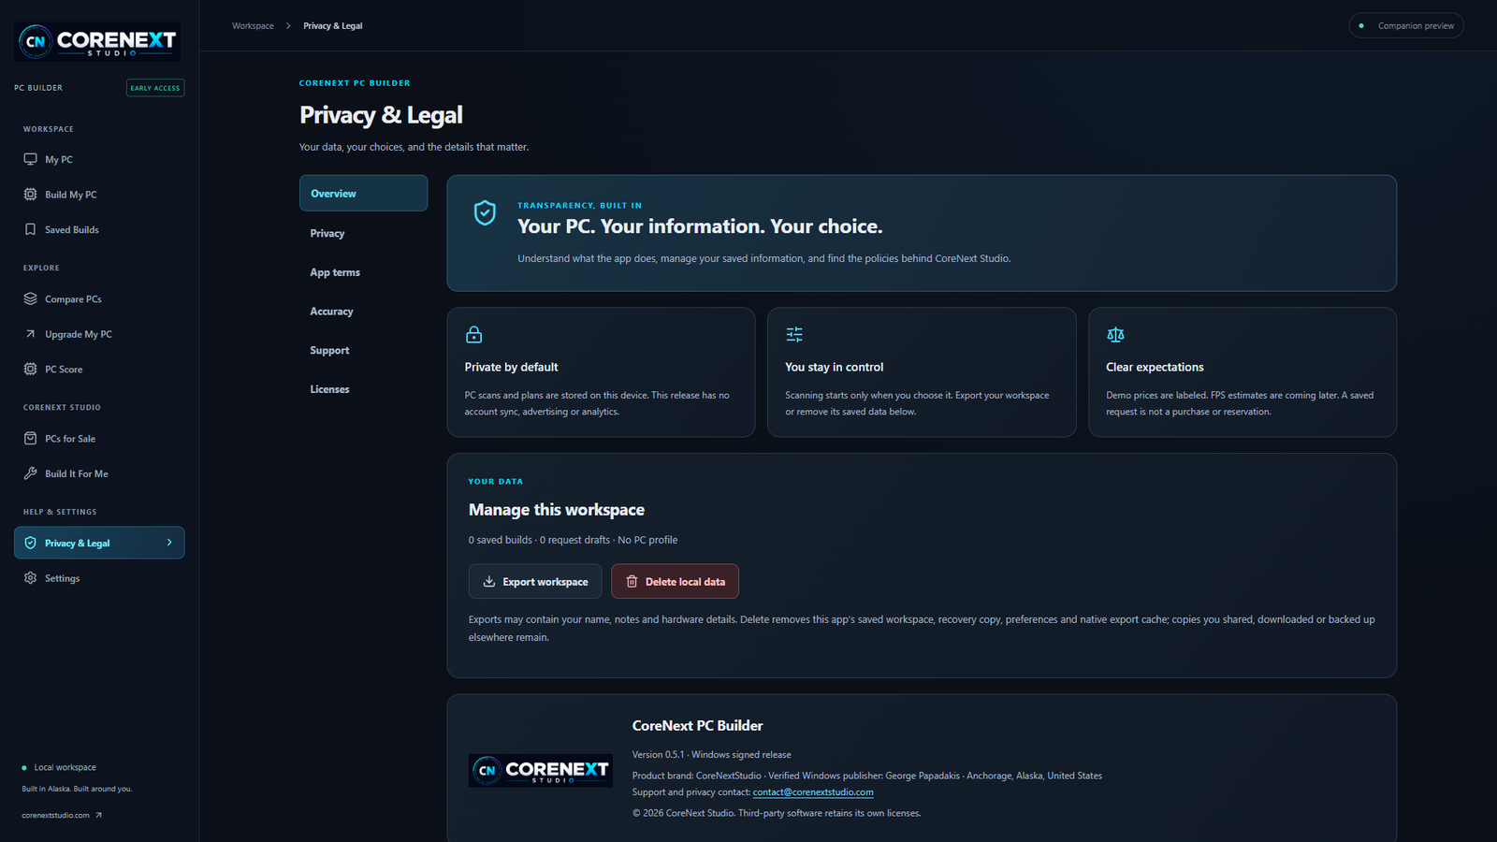Click the sliders icon on You stay in control card
Screen dimensions: 1497x842
click(794, 334)
